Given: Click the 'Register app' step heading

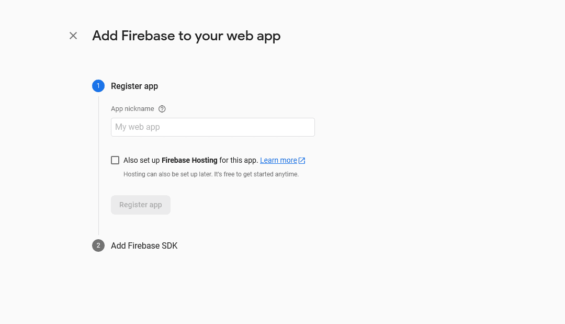Looking at the screenshot, I should coord(134,86).
